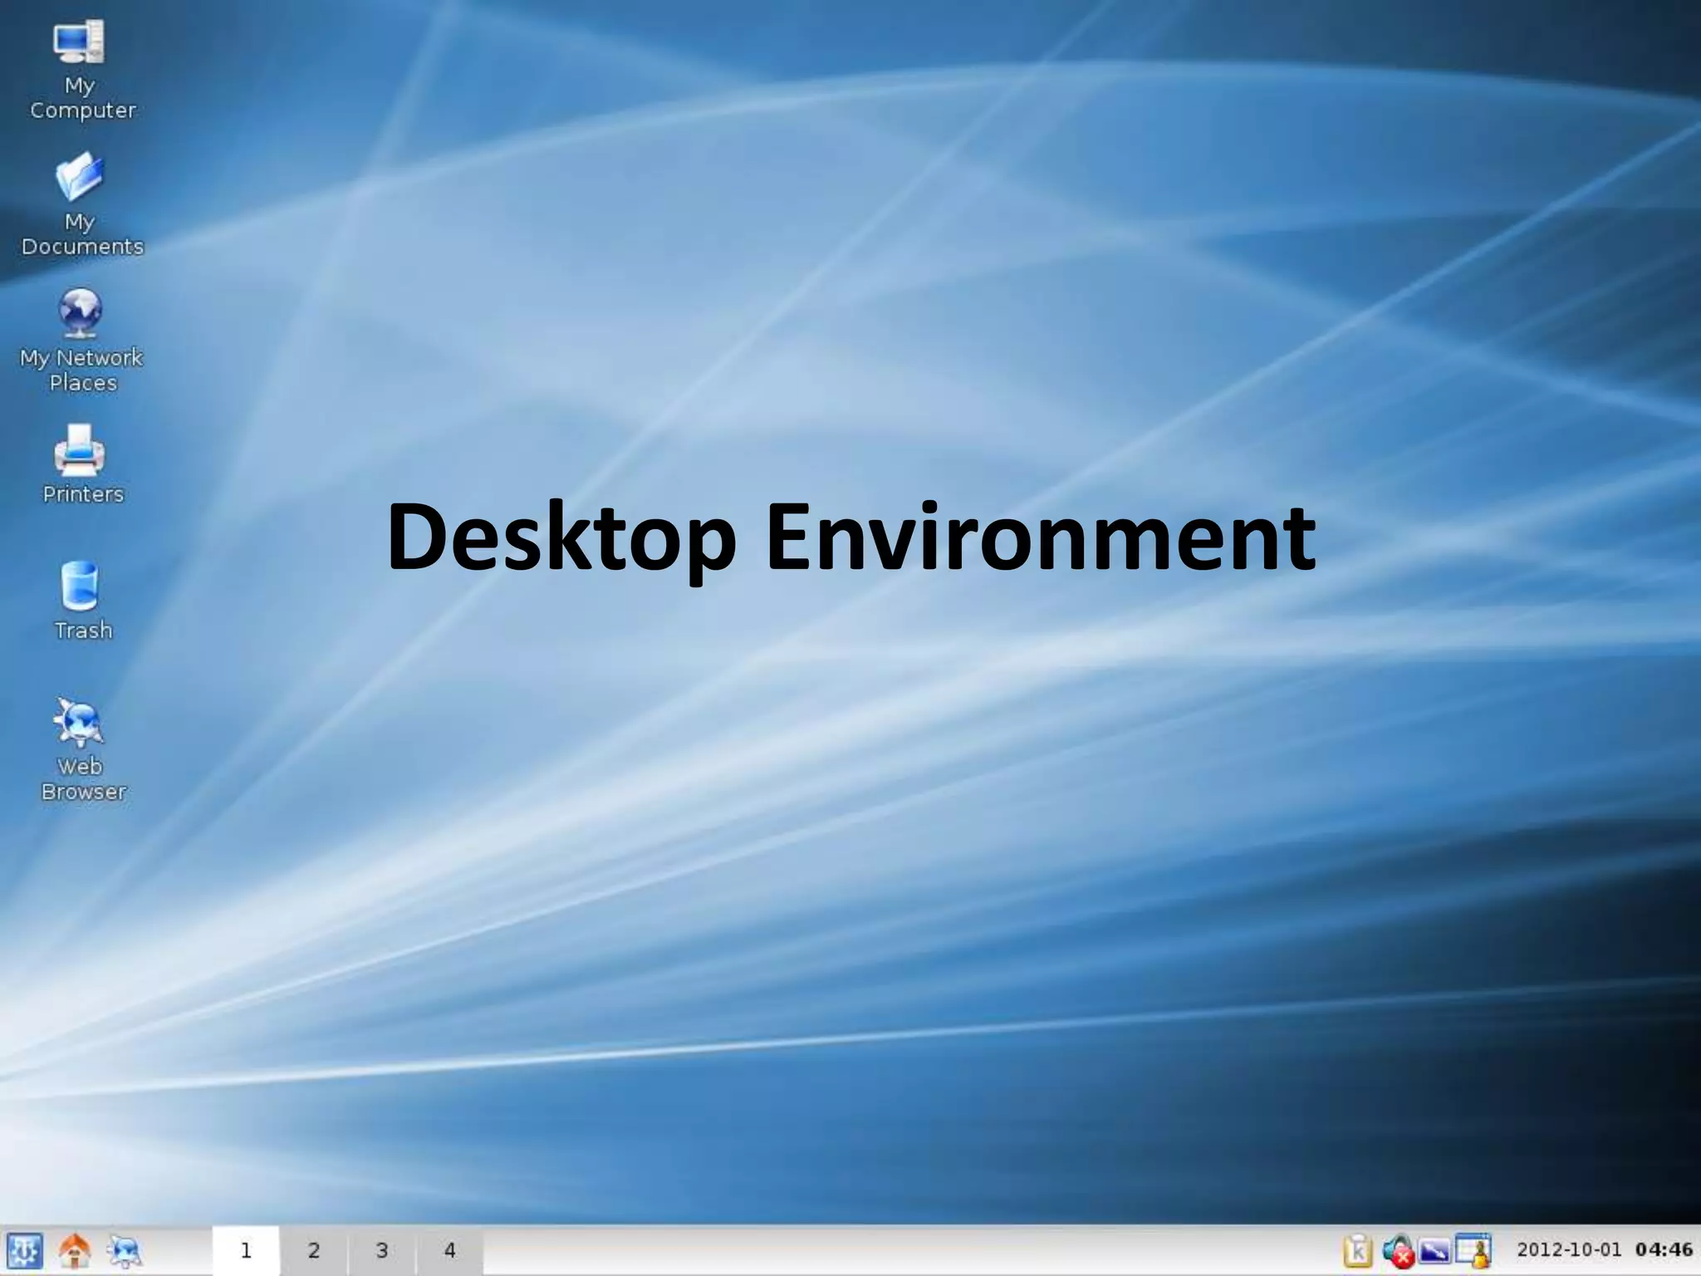This screenshot has width=1701, height=1276.
Task: Click the Home folder panel icon
Action: coord(75,1250)
